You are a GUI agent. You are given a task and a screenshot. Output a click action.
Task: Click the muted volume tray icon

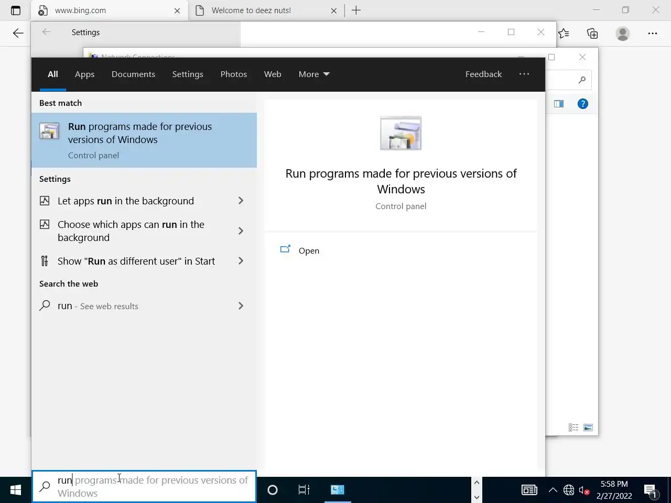[585, 490]
